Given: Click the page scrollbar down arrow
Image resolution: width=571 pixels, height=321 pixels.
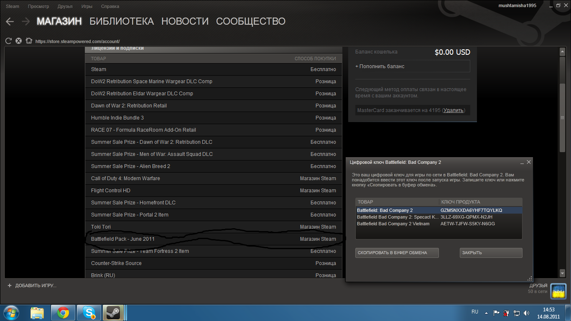Looking at the screenshot, I should click(x=562, y=273).
